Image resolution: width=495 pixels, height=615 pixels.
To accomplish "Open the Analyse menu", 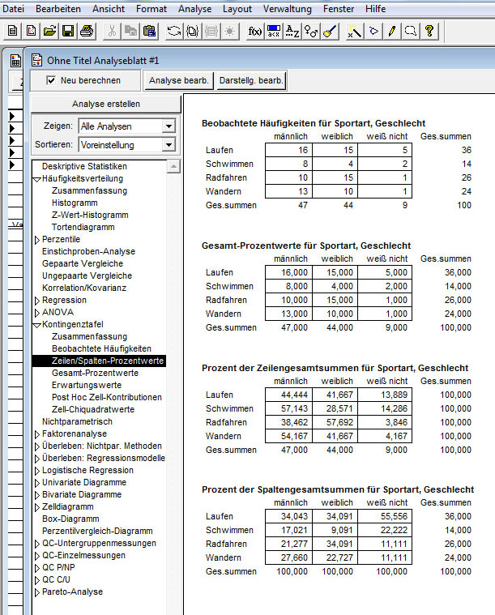I will [x=195, y=9].
